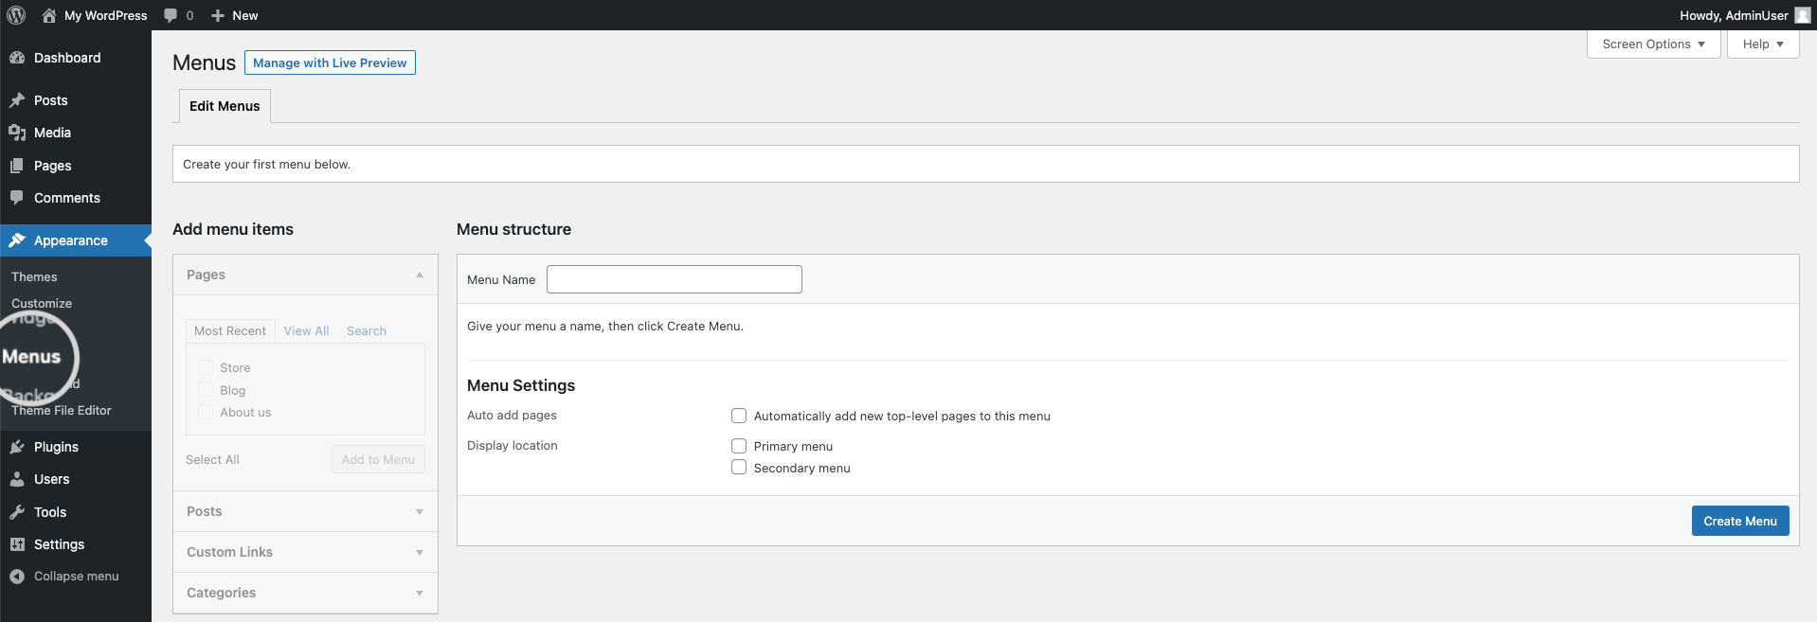Check the Blog page checkbox
This screenshot has height=622, width=1817.
206,390
